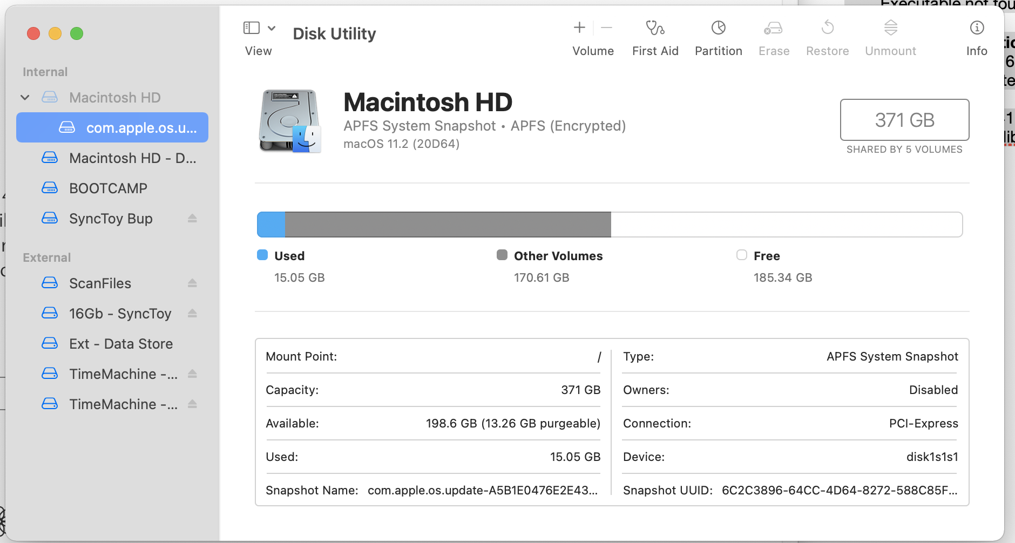Screen dimensions: 1015x543
Task: Collapse the Macintosh HD disclosure chevron
Action: pyautogui.click(x=25, y=98)
